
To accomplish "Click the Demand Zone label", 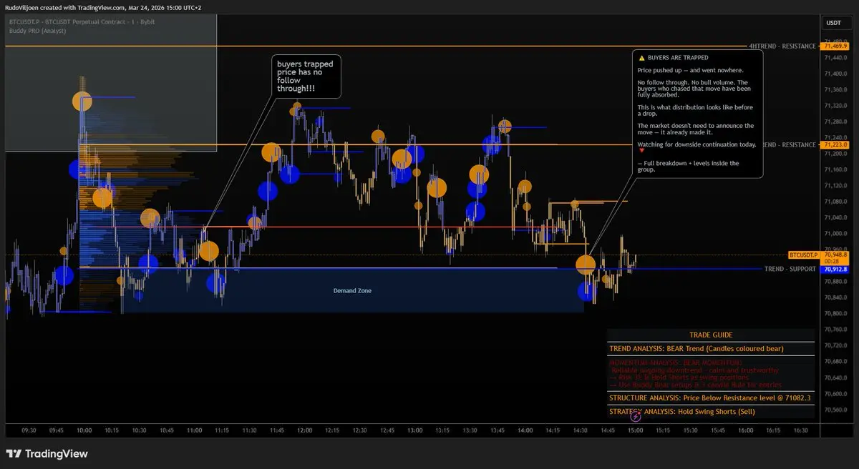I will (352, 291).
